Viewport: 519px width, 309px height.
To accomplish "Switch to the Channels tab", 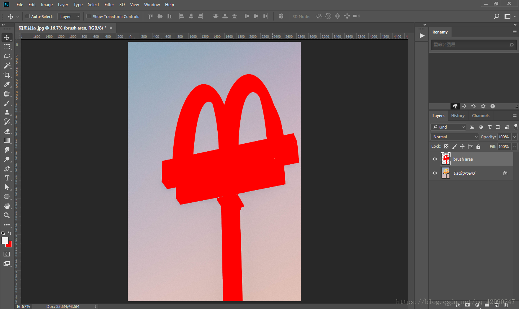I will click(x=481, y=116).
